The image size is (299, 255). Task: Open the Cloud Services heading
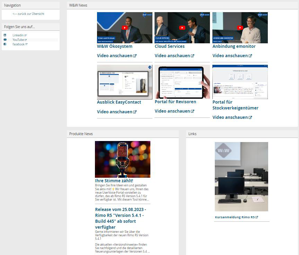click(169, 46)
